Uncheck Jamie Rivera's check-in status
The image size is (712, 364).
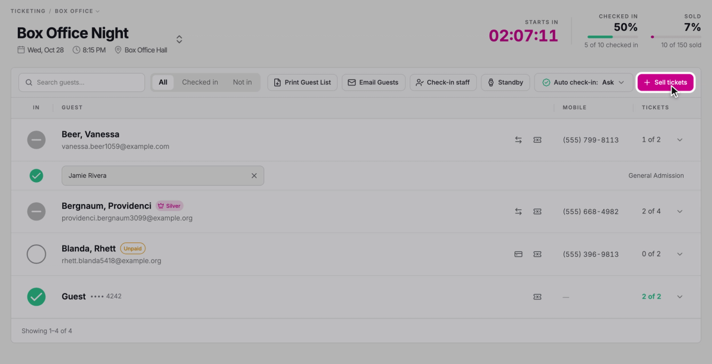[x=36, y=175]
